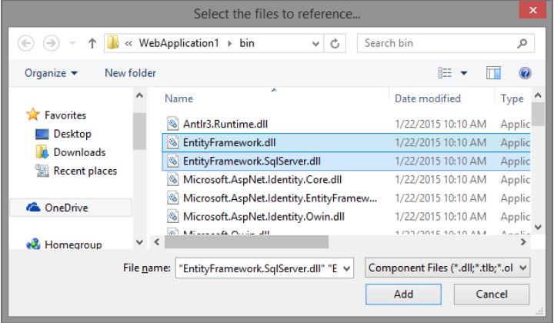The height and width of the screenshot is (323, 554).
Task: Click the file list down scroll arrow
Action: pos(538,228)
